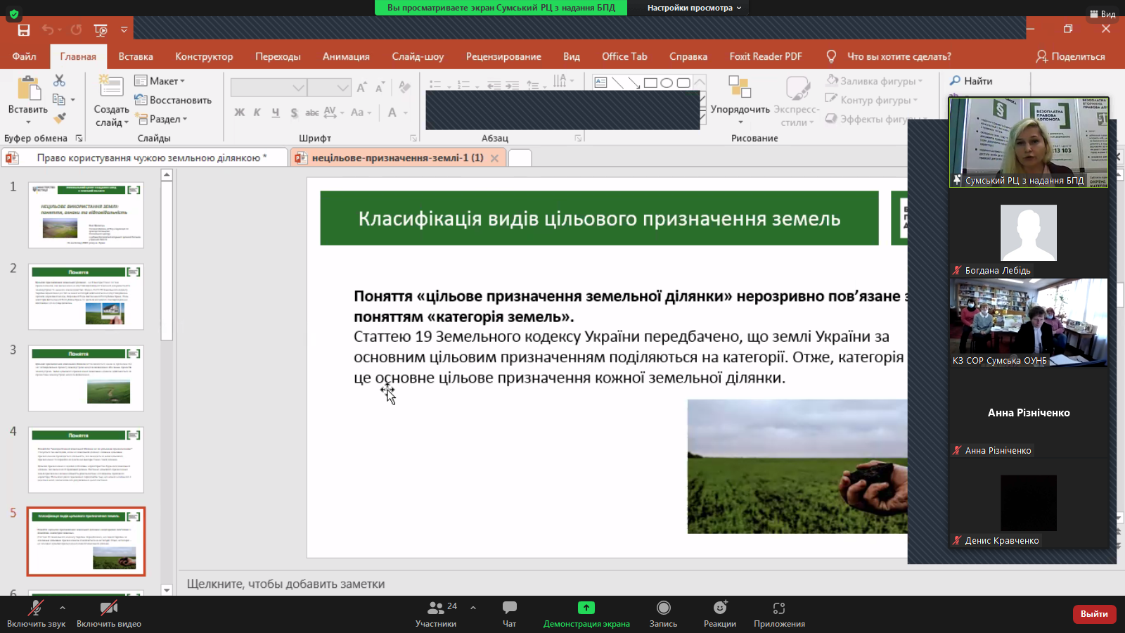1125x633 pixels.
Task: Toggle bold Ж formatting
Action: (x=239, y=113)
